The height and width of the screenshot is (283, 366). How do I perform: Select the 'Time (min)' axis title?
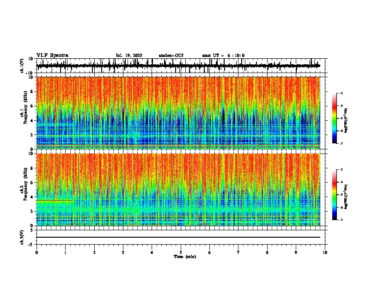click(x=185, y=257)
